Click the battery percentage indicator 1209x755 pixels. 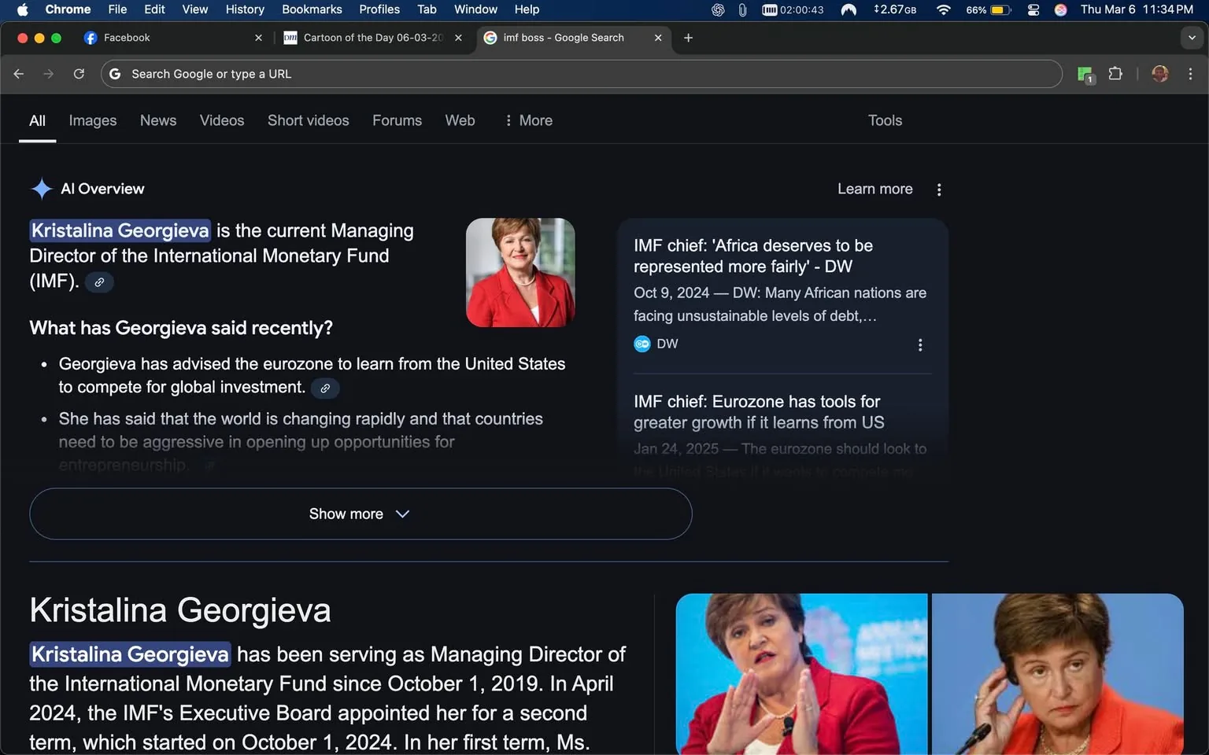point(977,10)
